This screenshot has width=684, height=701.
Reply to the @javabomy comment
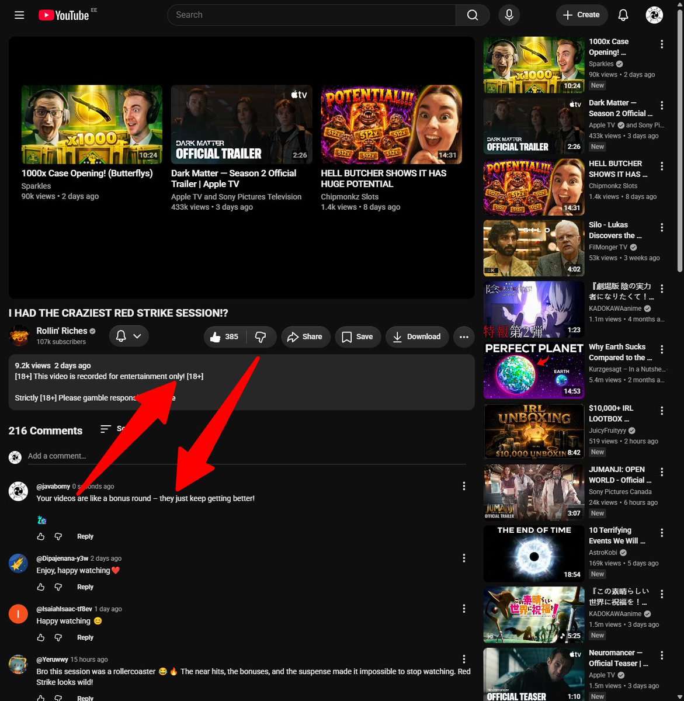pos(85,536)
